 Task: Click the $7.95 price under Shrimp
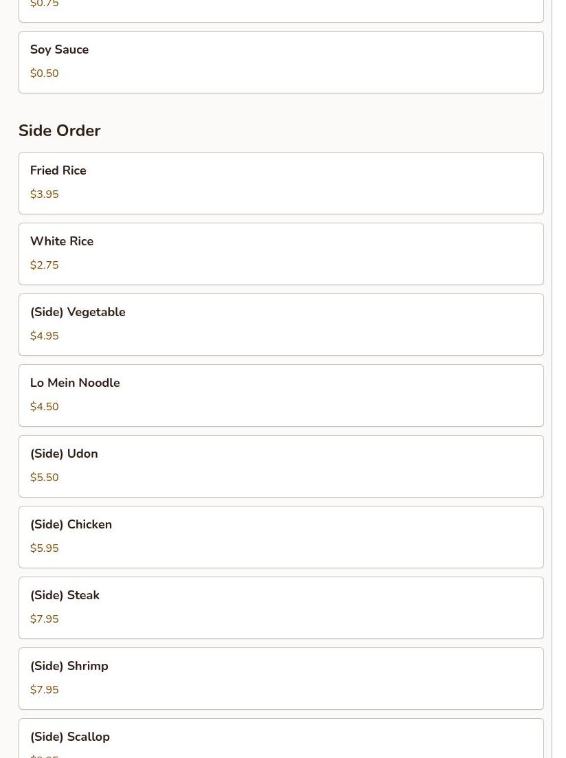(45, 690)
